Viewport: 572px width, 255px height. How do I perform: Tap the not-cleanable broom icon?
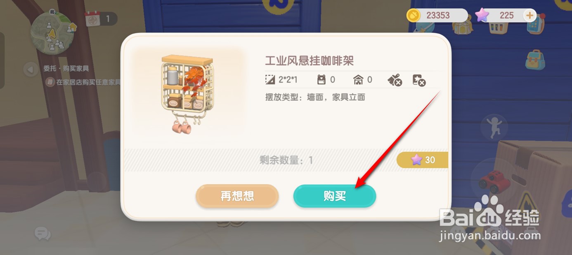[x=395, y=80]
